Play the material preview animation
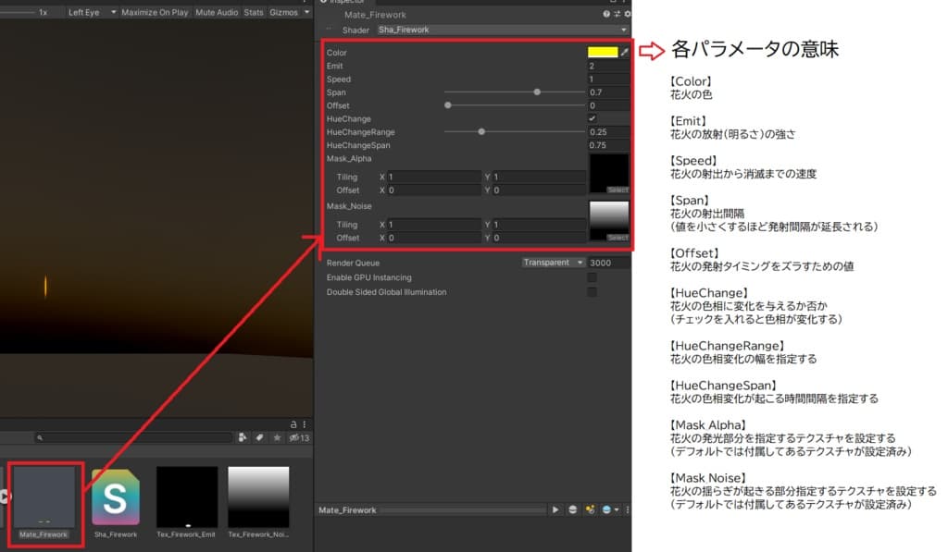This screenshot has height=552, width=948. tap(555, 509)
